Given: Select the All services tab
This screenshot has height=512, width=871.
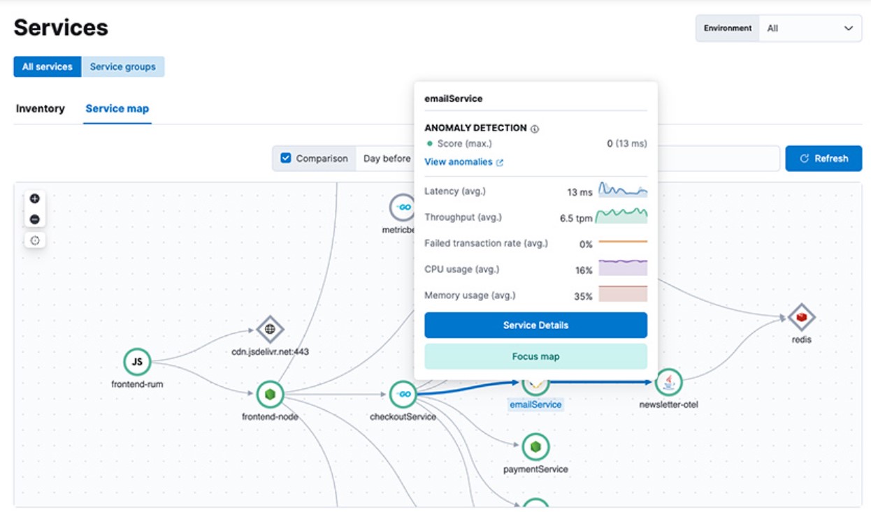Looking at the screenshot, I should (48, 67).
